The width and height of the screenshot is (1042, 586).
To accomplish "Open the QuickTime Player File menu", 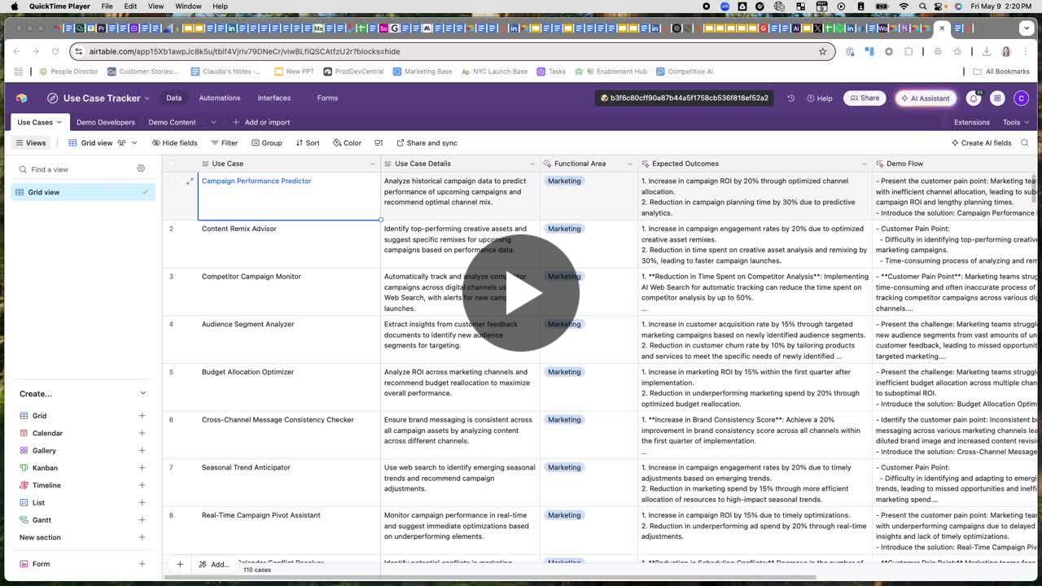I will click(107, 6).
